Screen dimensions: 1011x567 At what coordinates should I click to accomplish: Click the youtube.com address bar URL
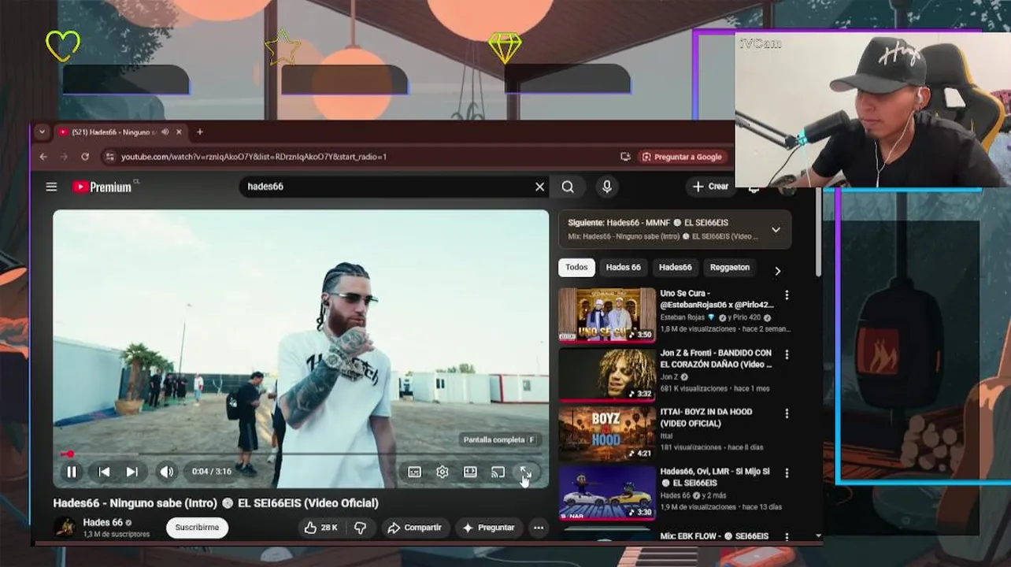pyautogui.click(x=254, y=157)
